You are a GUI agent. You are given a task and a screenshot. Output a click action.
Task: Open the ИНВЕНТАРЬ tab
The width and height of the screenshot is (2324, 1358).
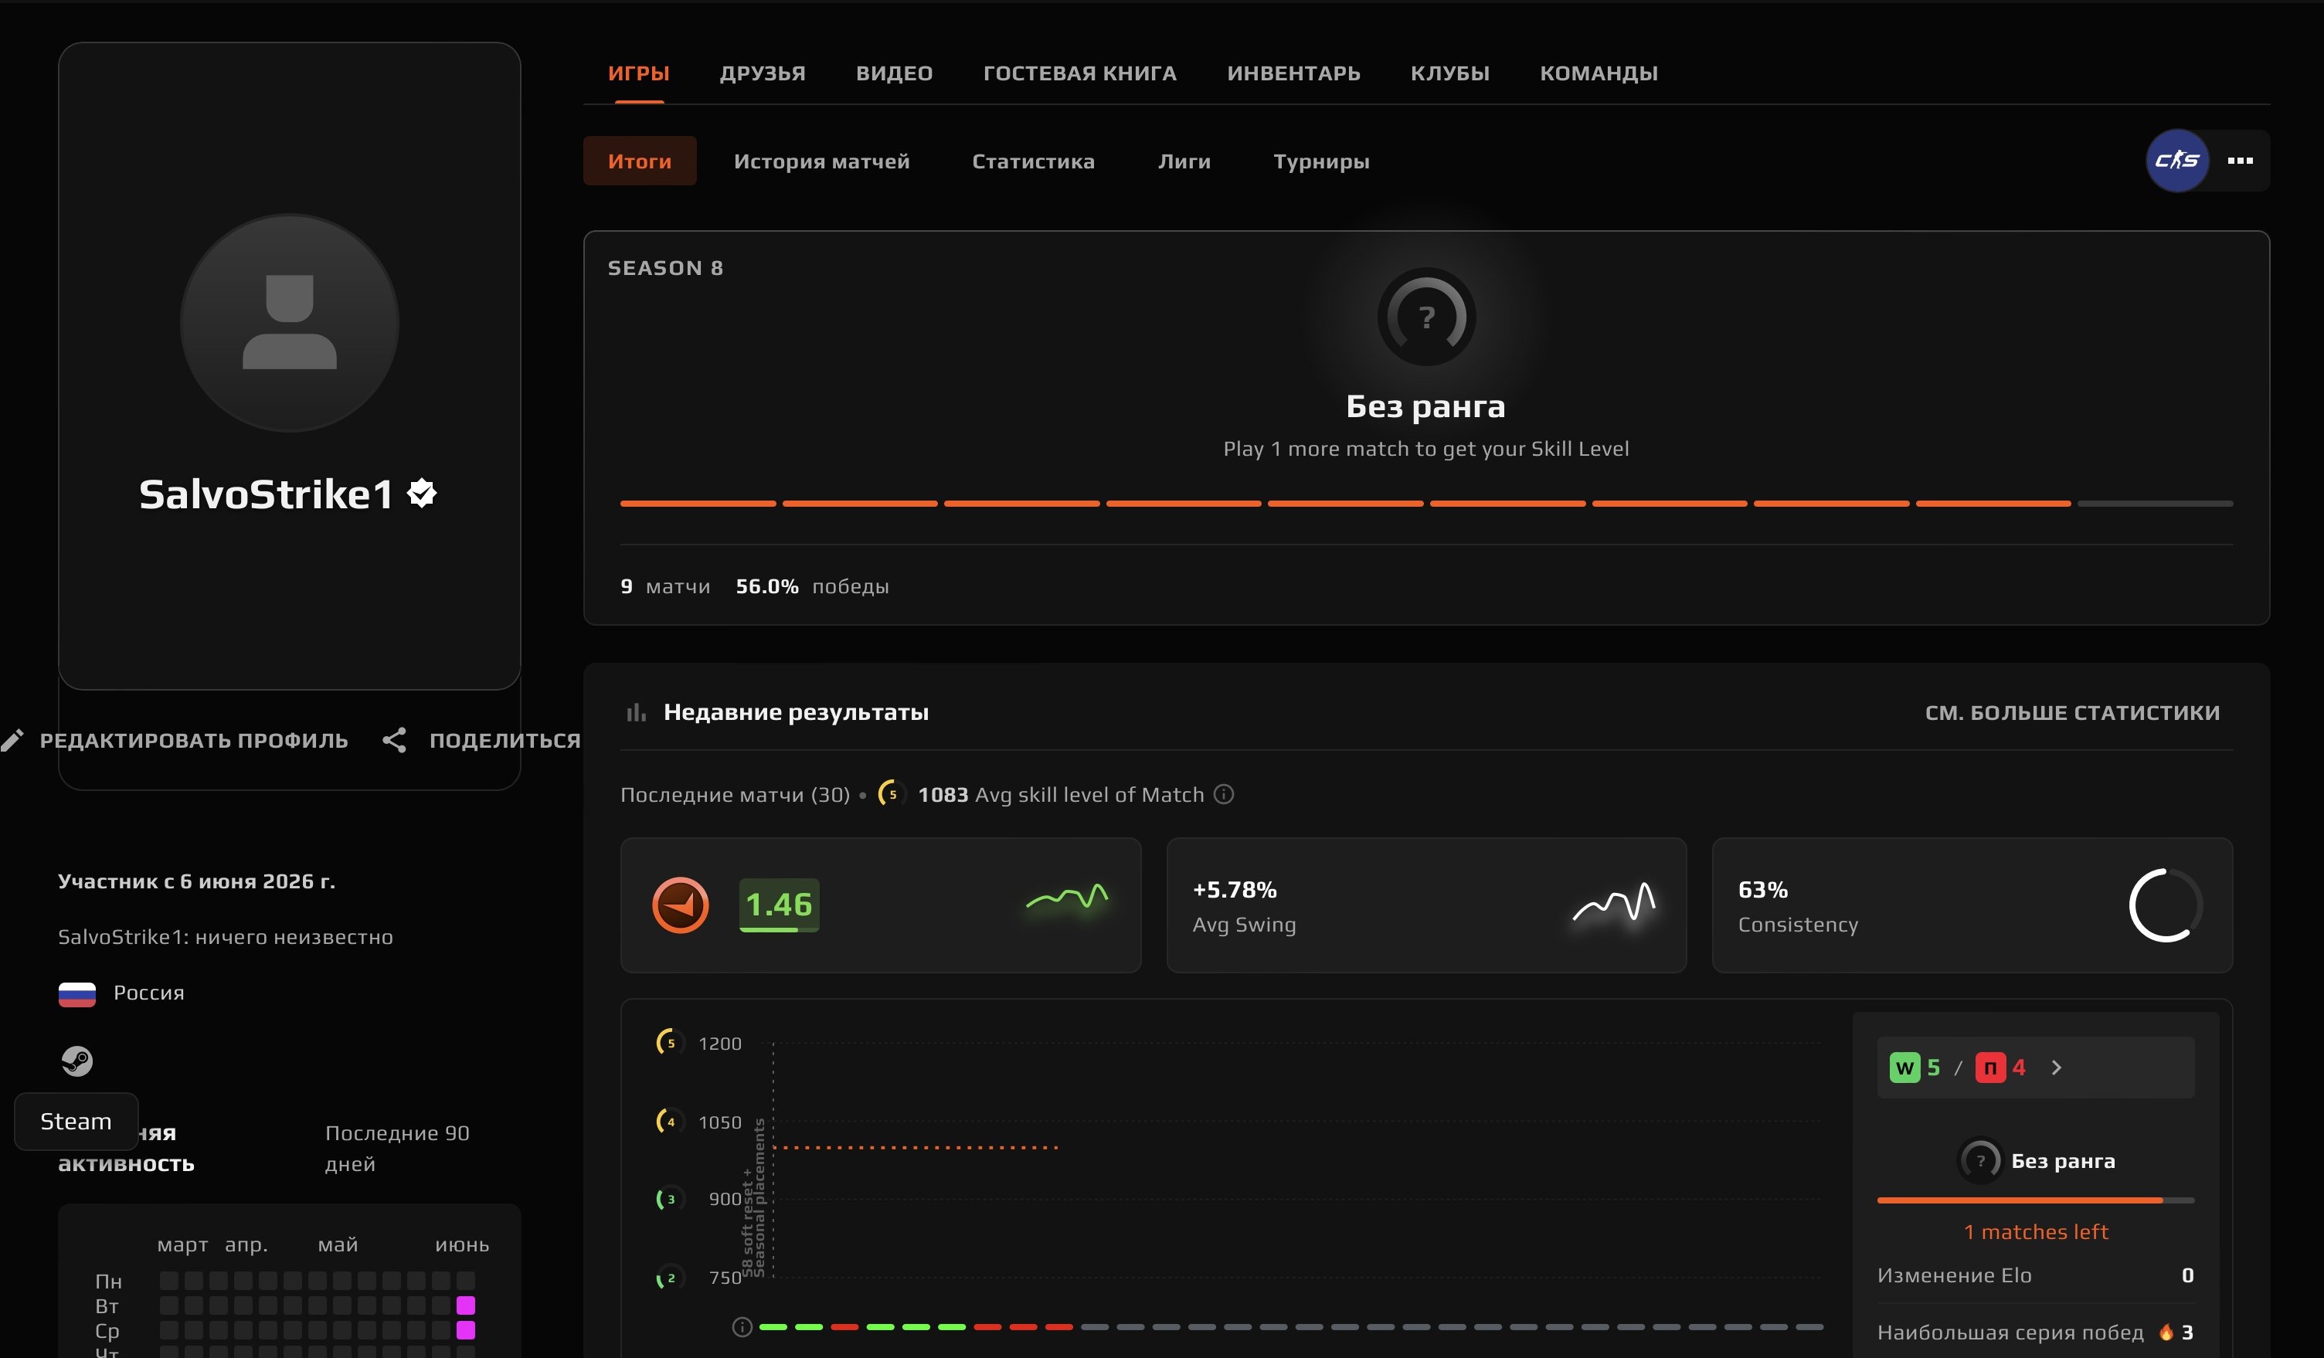(1293, 73)
